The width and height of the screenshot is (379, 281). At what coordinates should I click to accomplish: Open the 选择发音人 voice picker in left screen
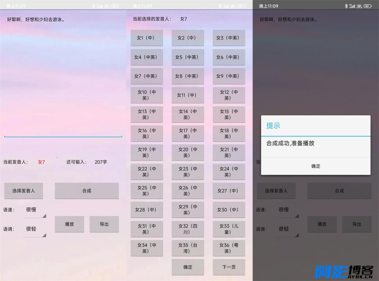click(24, 191)
